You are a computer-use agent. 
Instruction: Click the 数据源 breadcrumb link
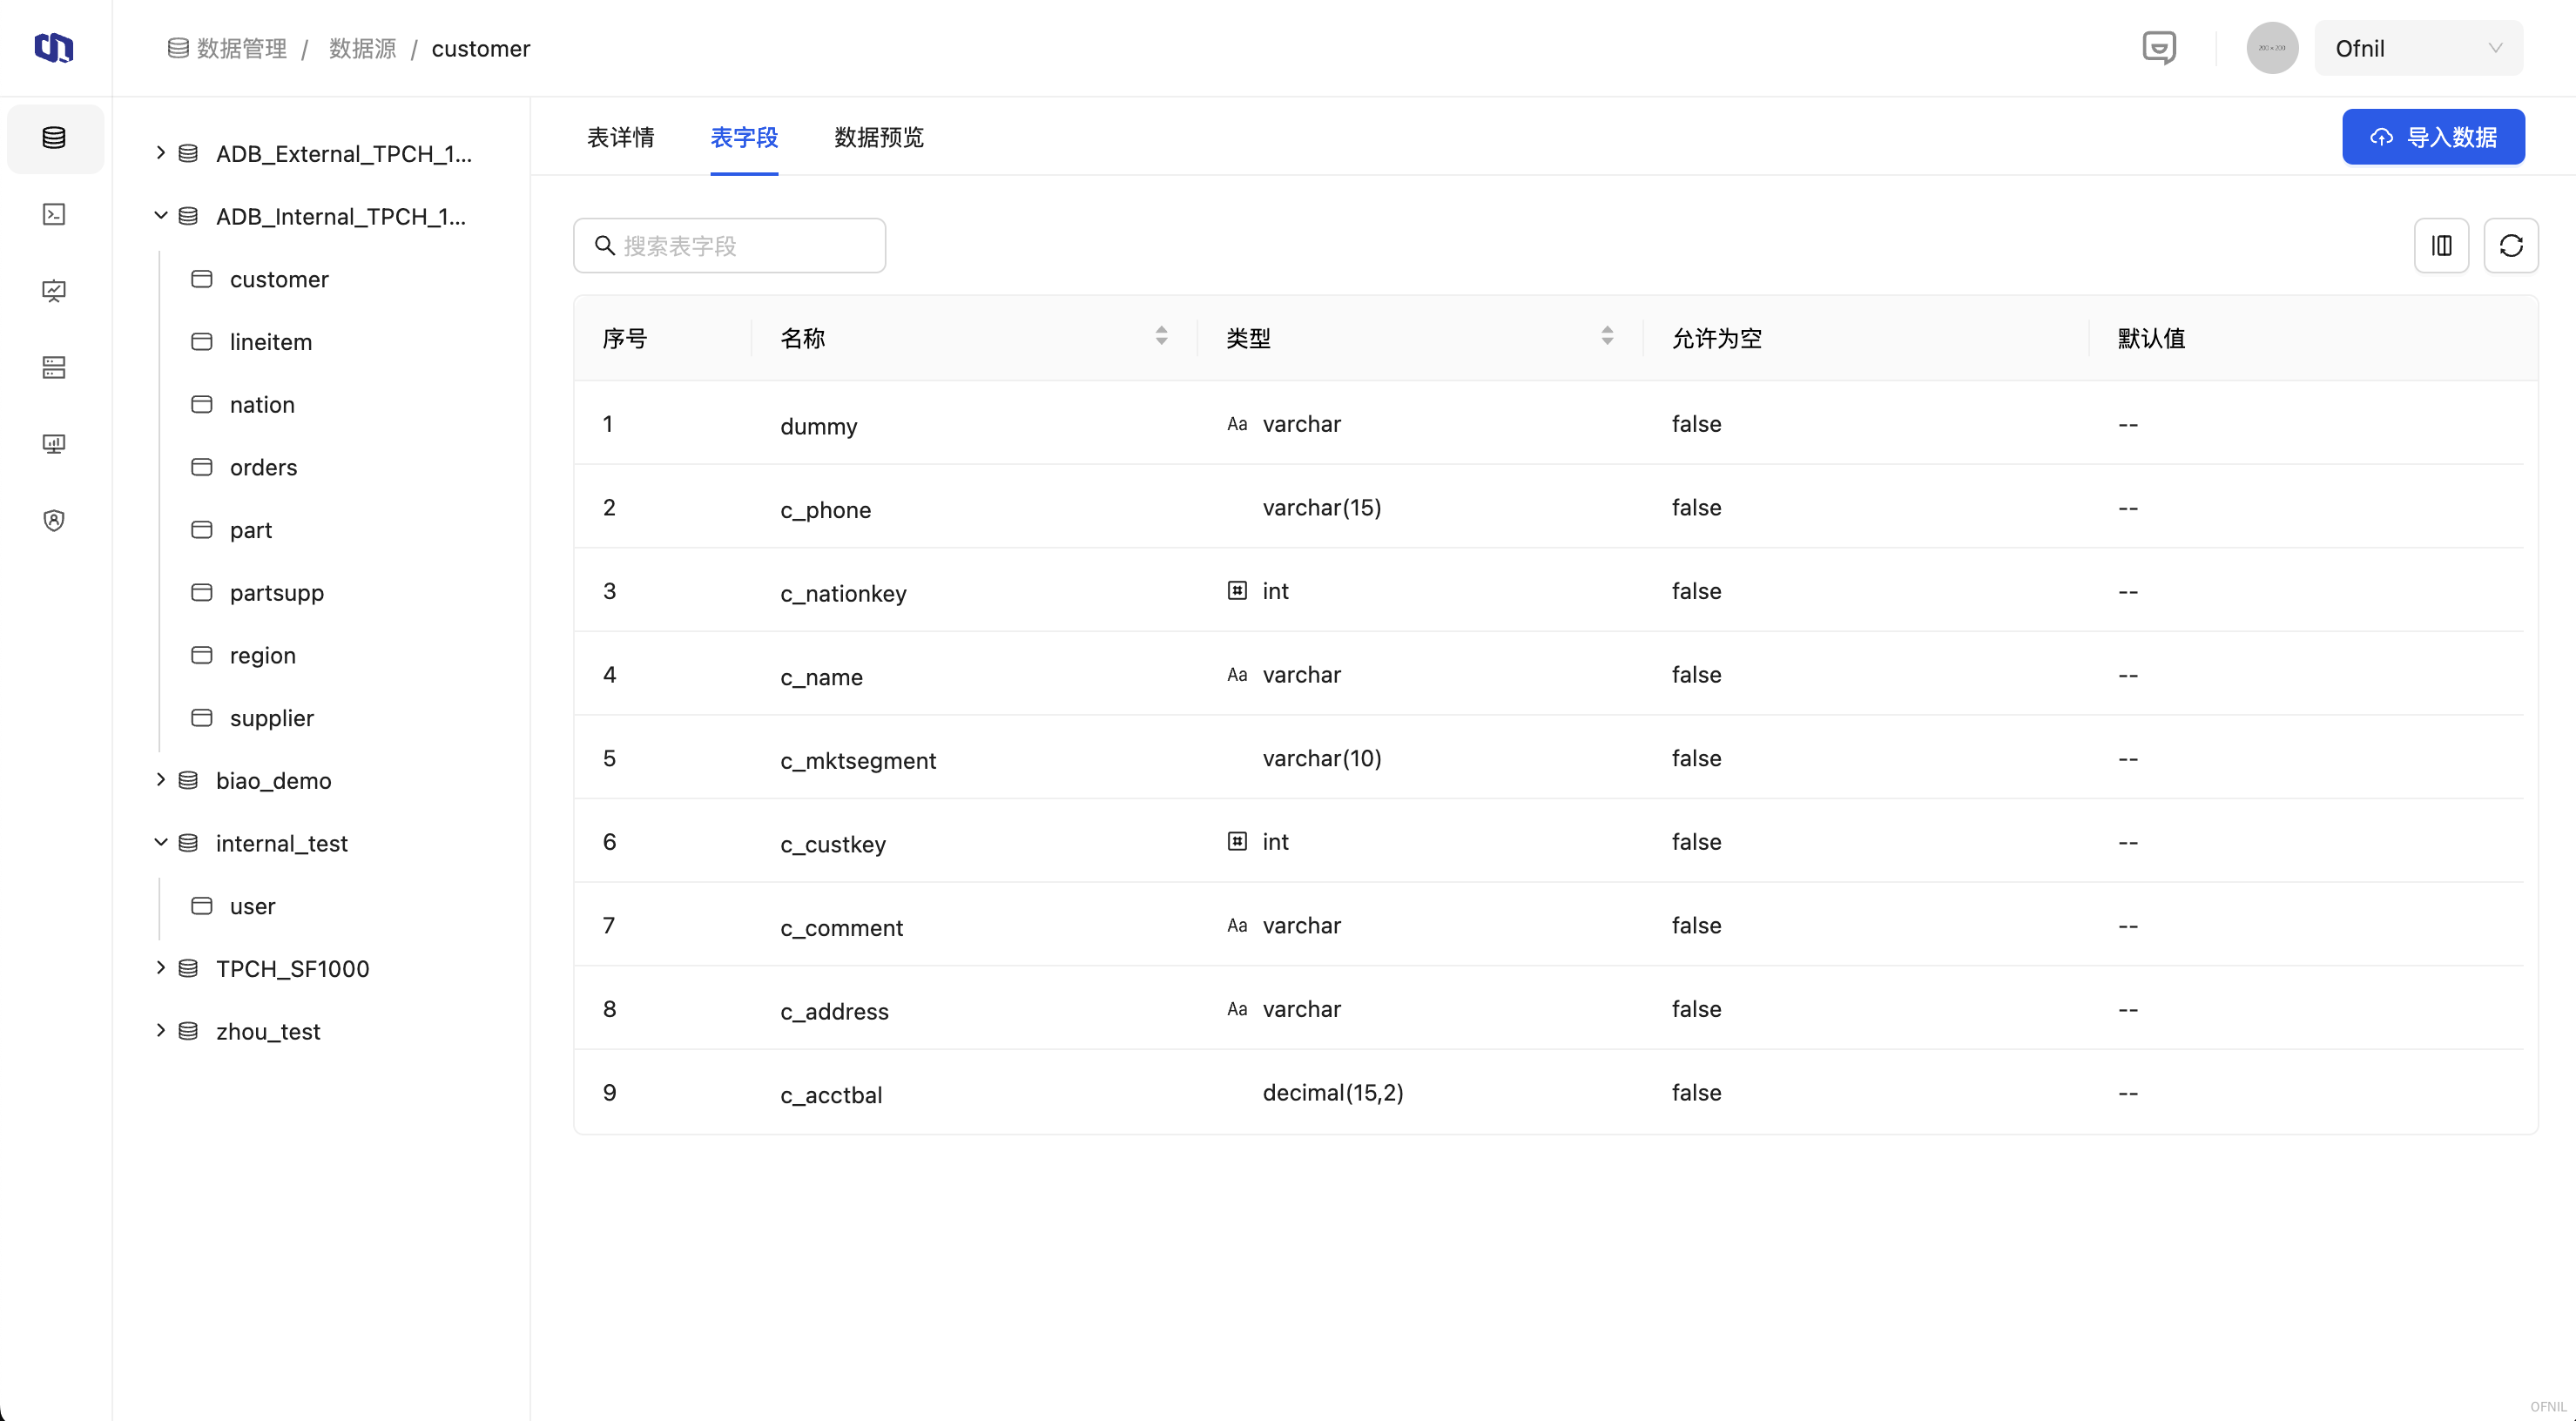pyautogui.click(x=363, y=48)
